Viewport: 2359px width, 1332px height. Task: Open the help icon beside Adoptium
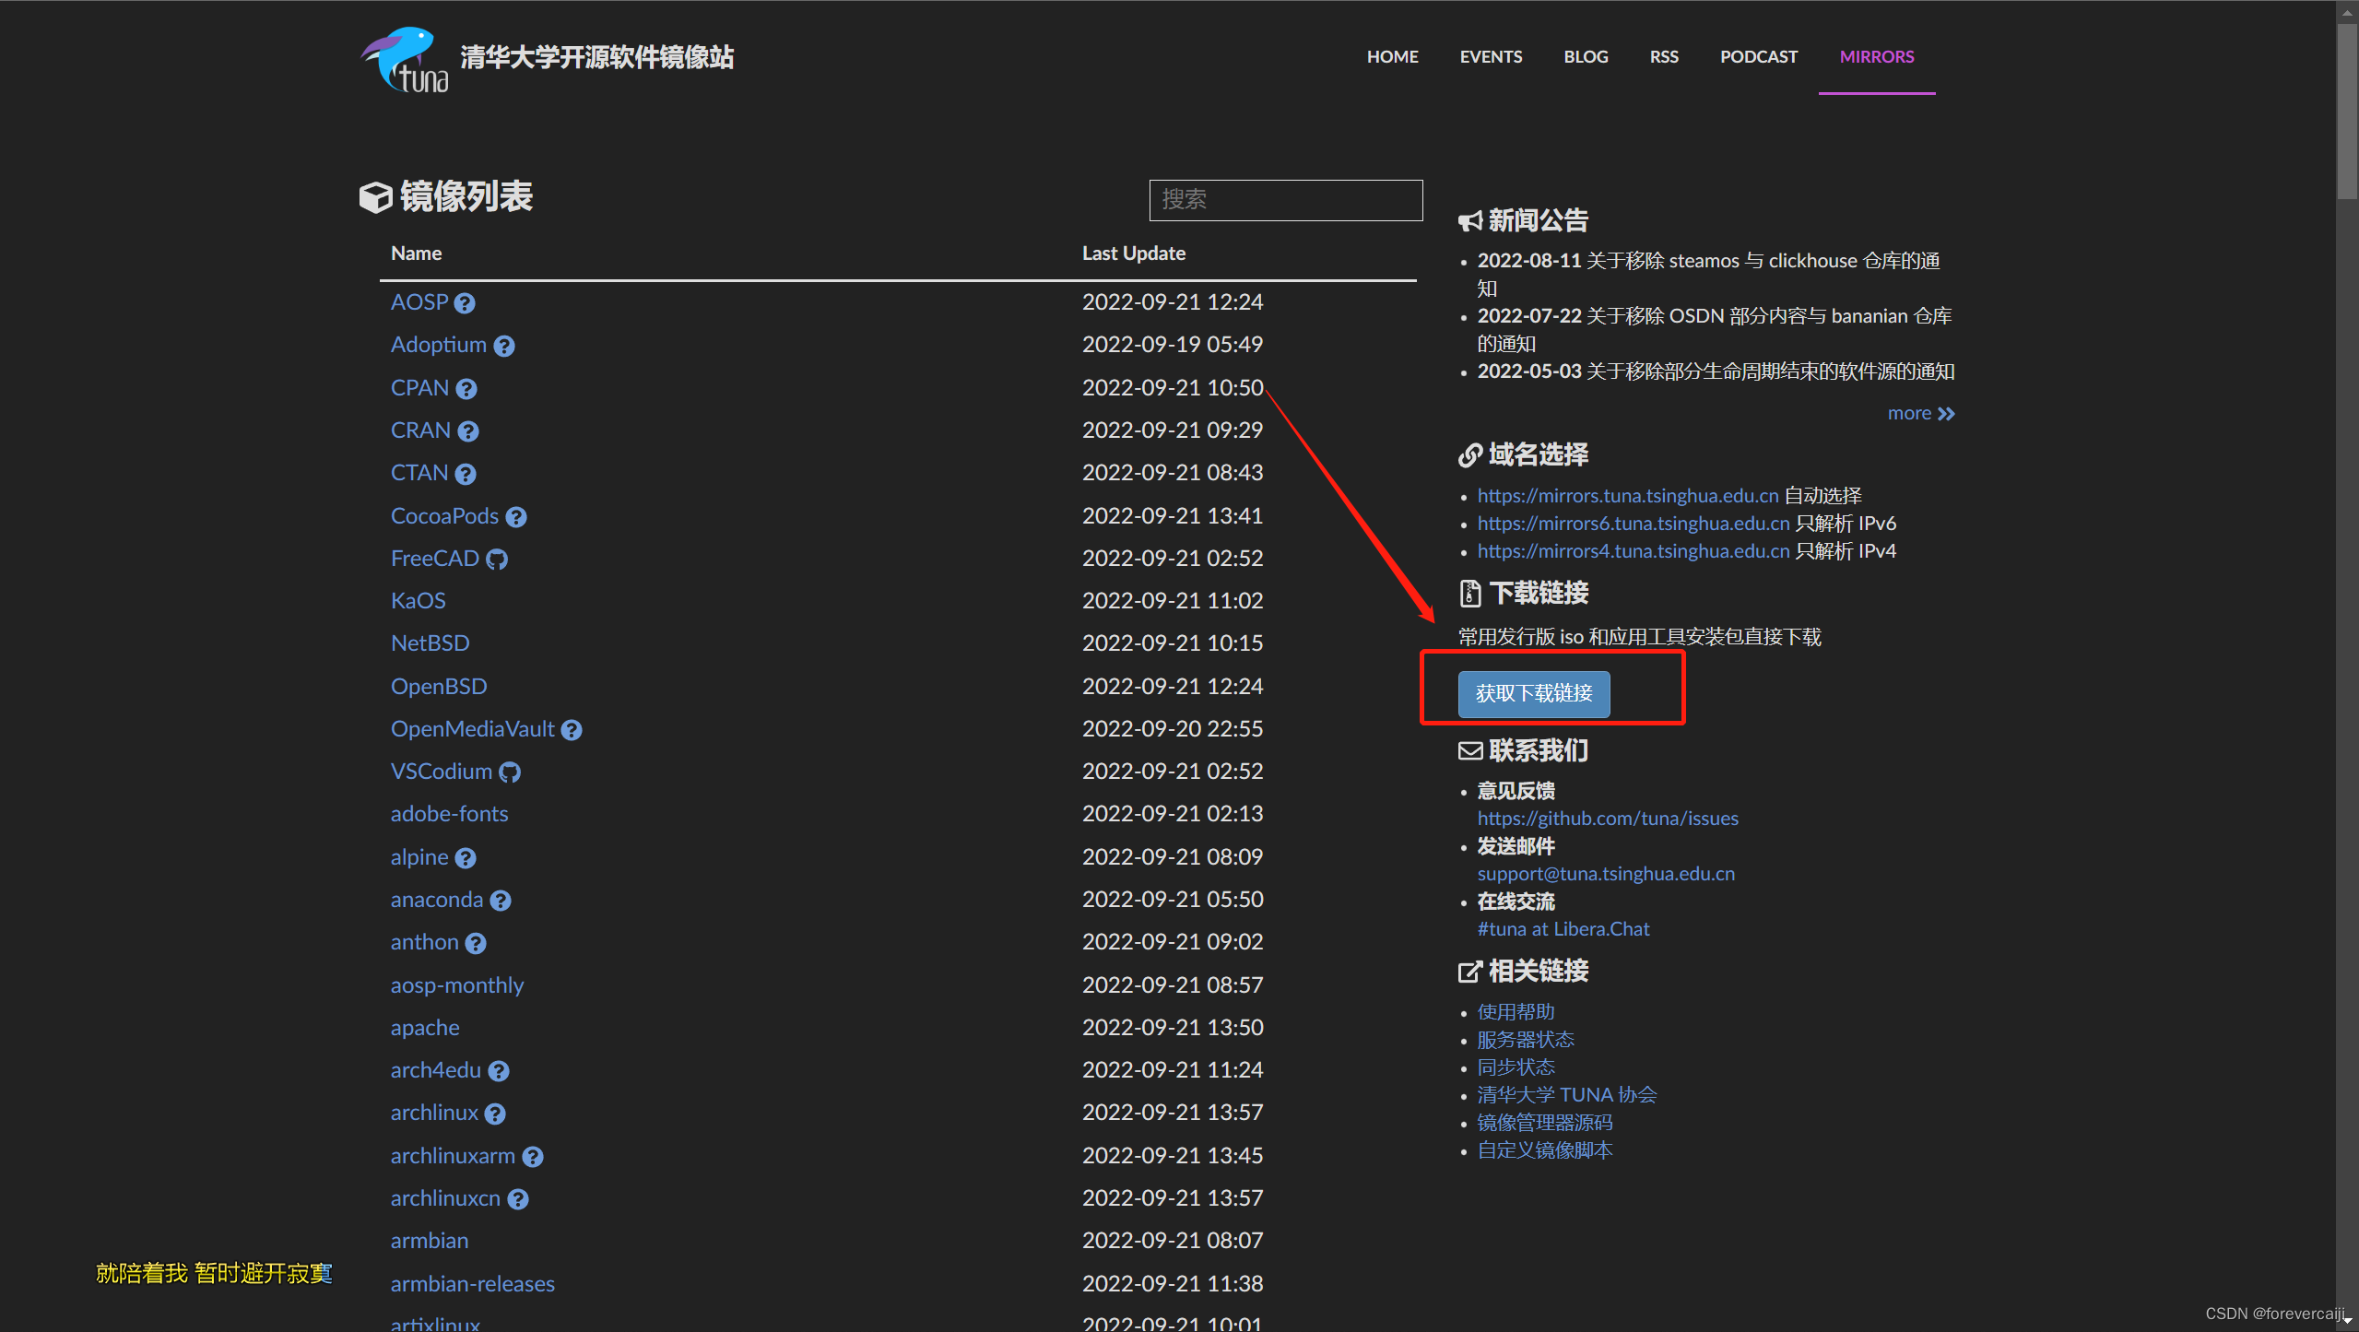(x=504, y=346)
